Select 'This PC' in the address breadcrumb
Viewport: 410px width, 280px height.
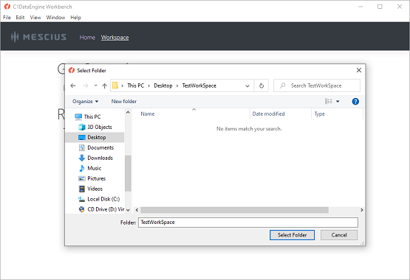tap(135, 85)
